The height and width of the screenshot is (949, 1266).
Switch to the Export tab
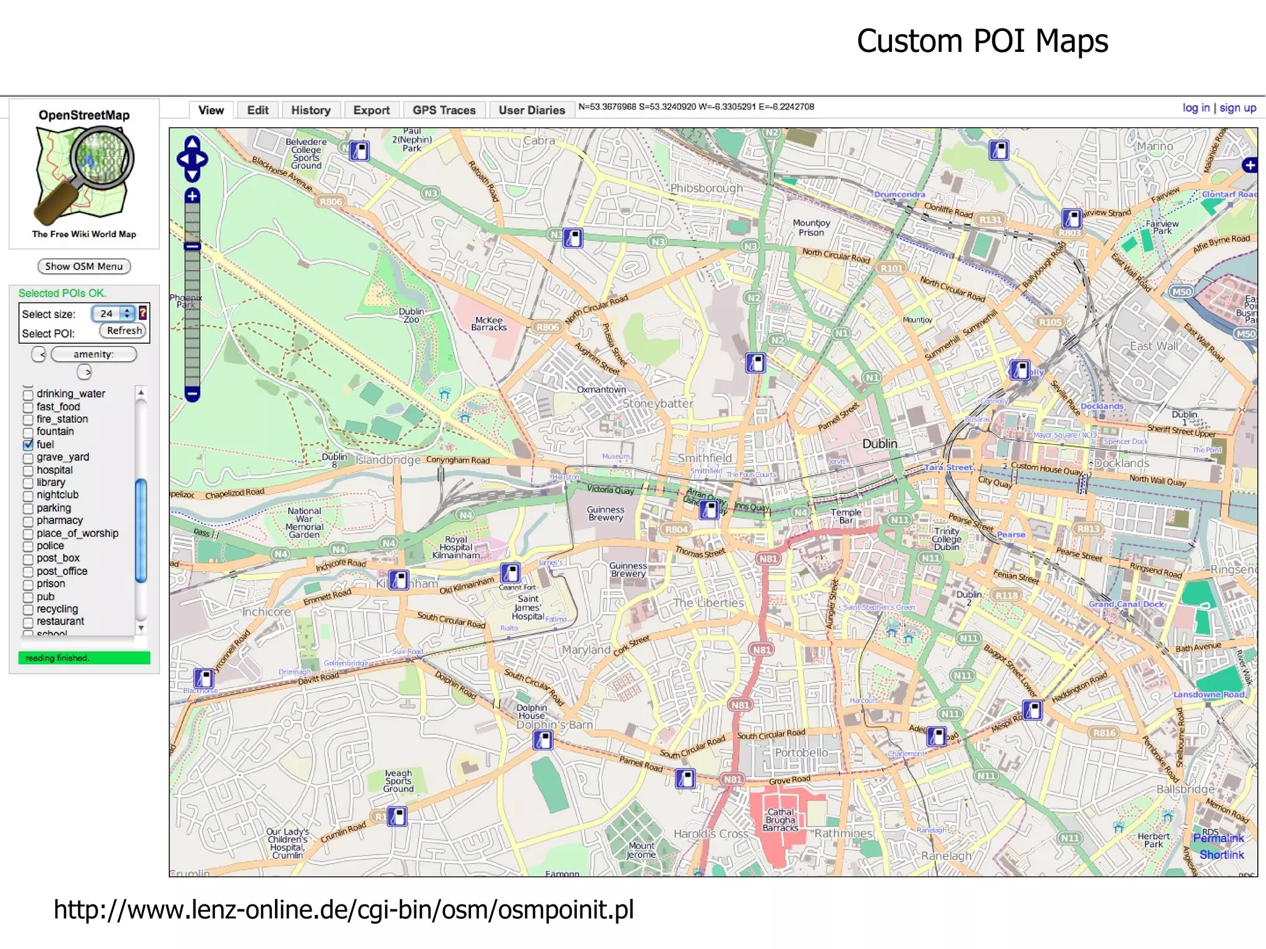pos(371,110)
